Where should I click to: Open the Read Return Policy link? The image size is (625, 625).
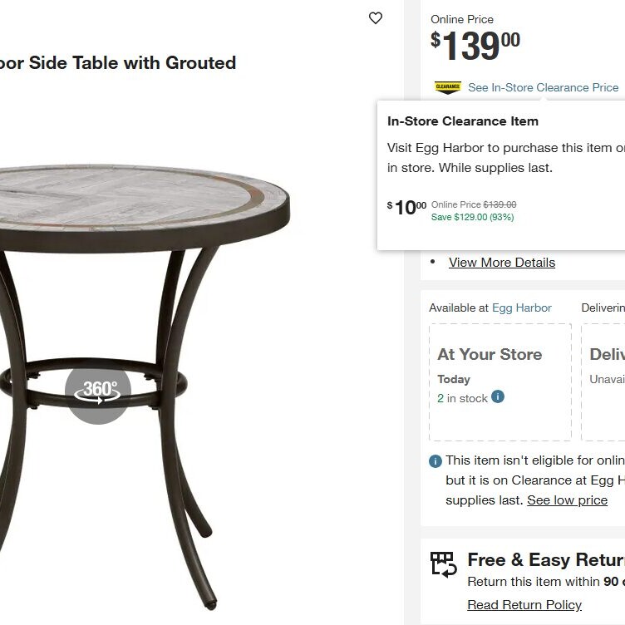pyautogui.click(x=524, y=605)
